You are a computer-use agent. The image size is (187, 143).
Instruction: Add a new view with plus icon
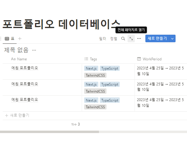click(x=20, y=39)
